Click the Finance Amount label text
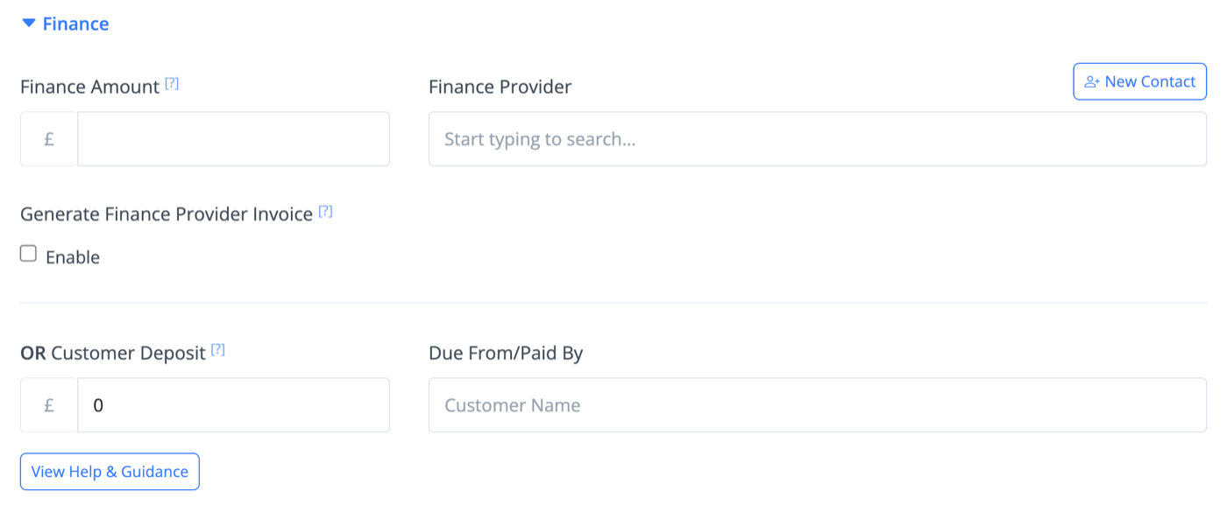 (x=89, y=87)
